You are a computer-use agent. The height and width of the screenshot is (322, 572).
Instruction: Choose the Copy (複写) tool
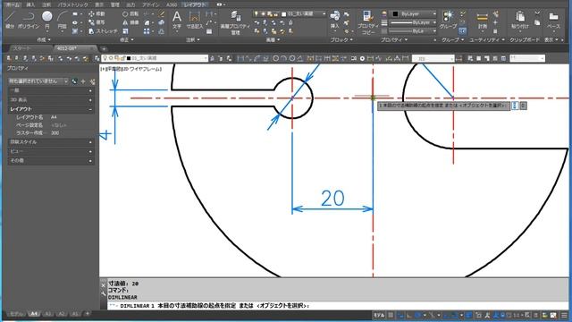click(97, 22)
